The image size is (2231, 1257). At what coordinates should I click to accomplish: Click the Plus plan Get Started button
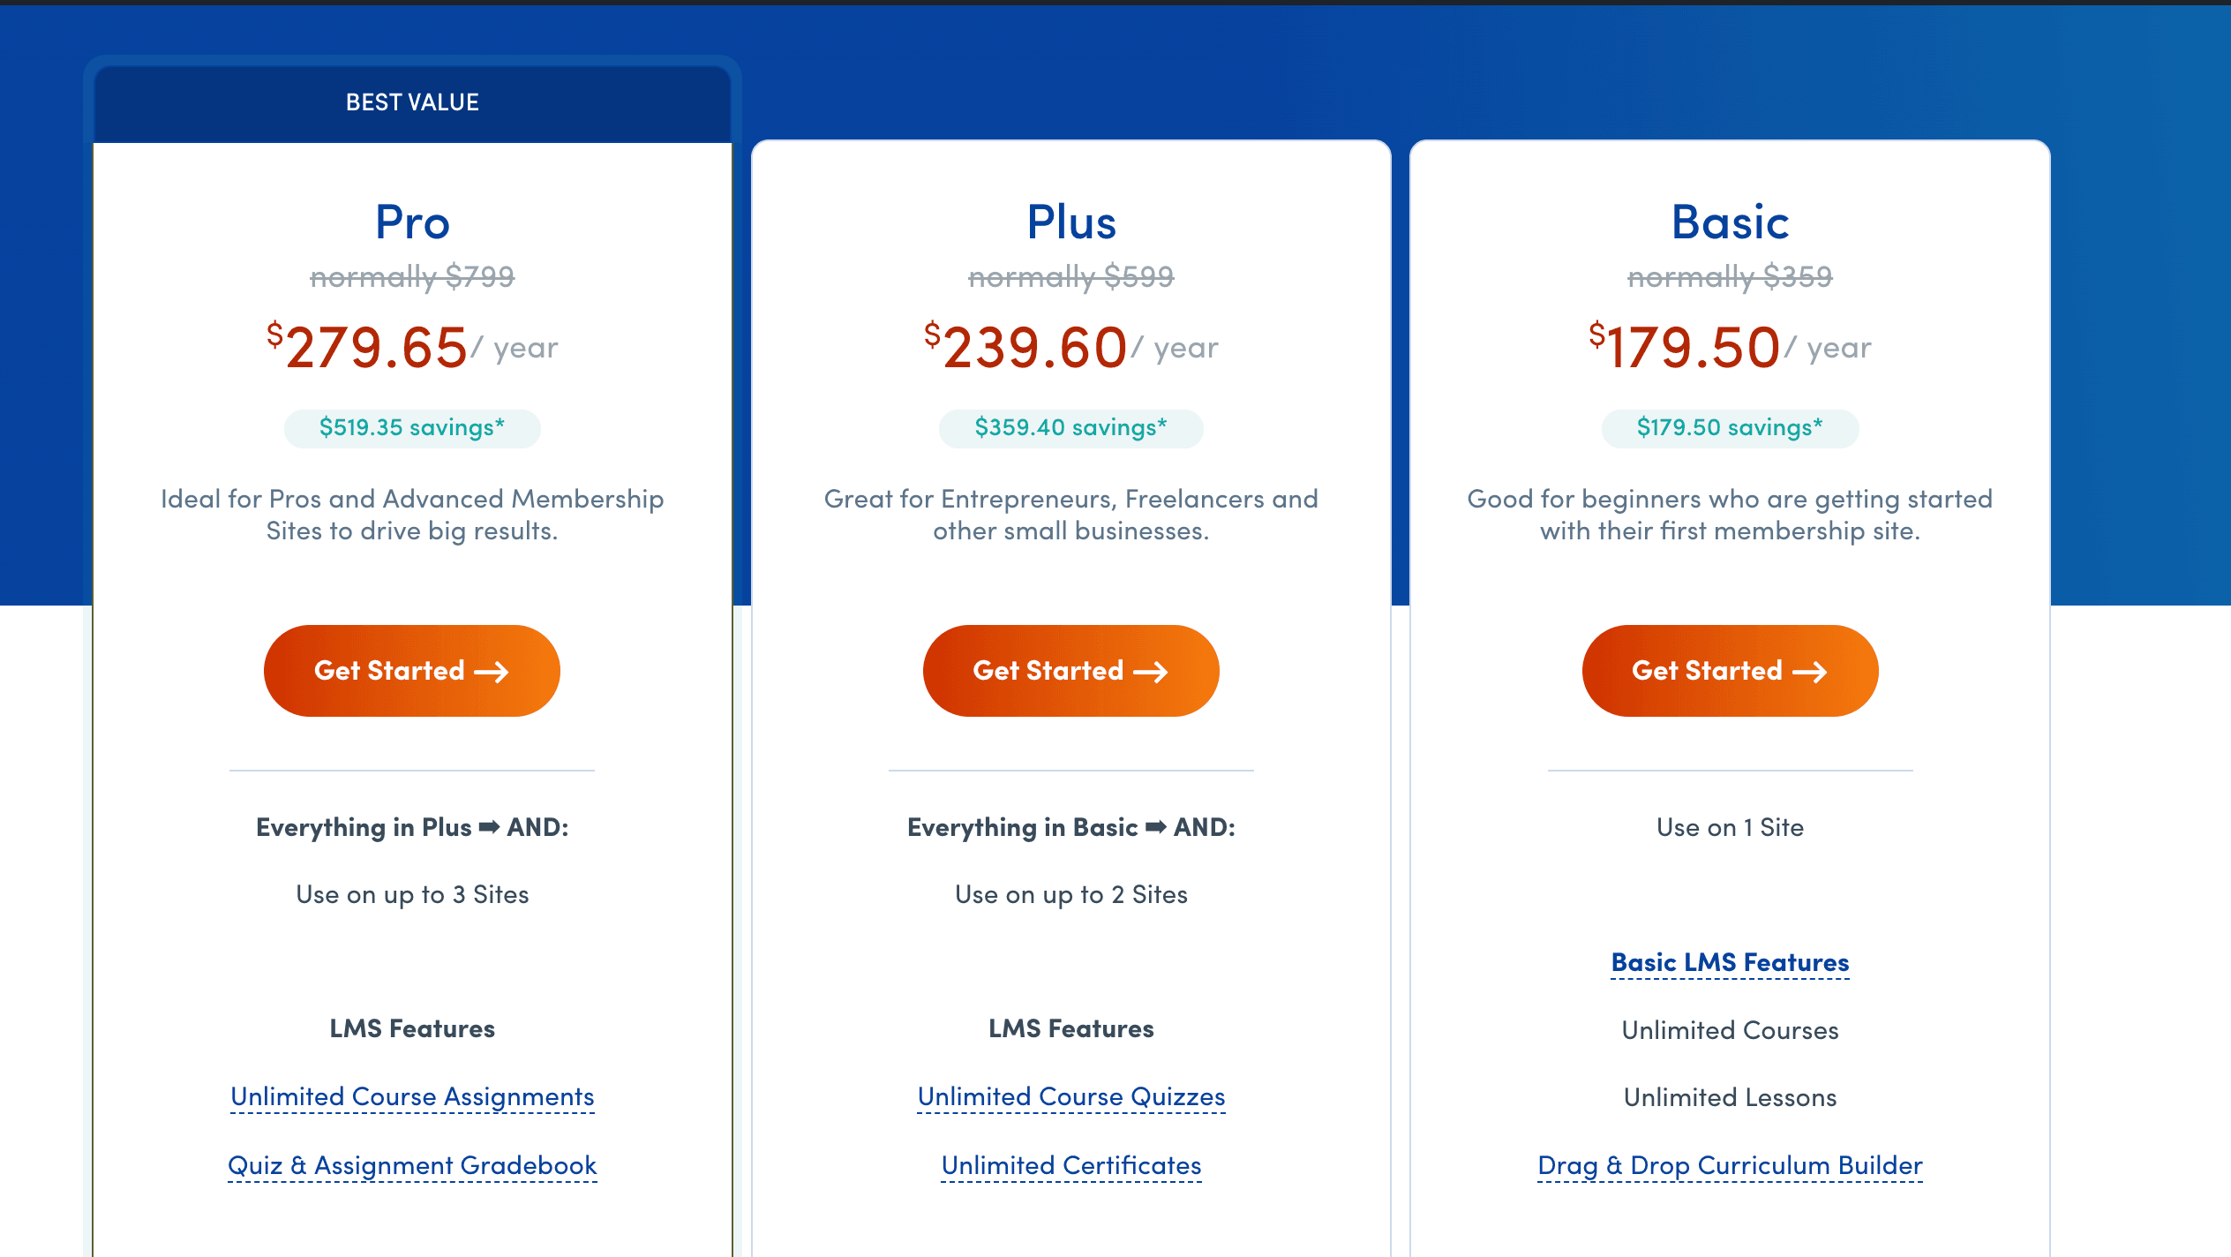[1070, 671]
